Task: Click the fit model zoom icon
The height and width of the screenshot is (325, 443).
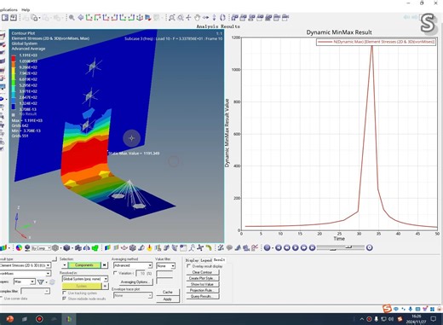Action: (x=171, y=18)
